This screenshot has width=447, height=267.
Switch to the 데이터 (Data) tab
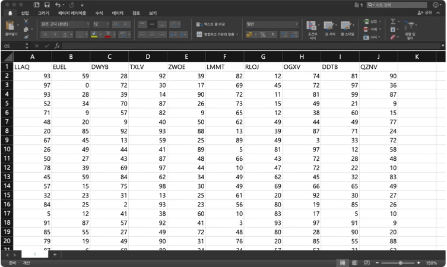(118, 12)
